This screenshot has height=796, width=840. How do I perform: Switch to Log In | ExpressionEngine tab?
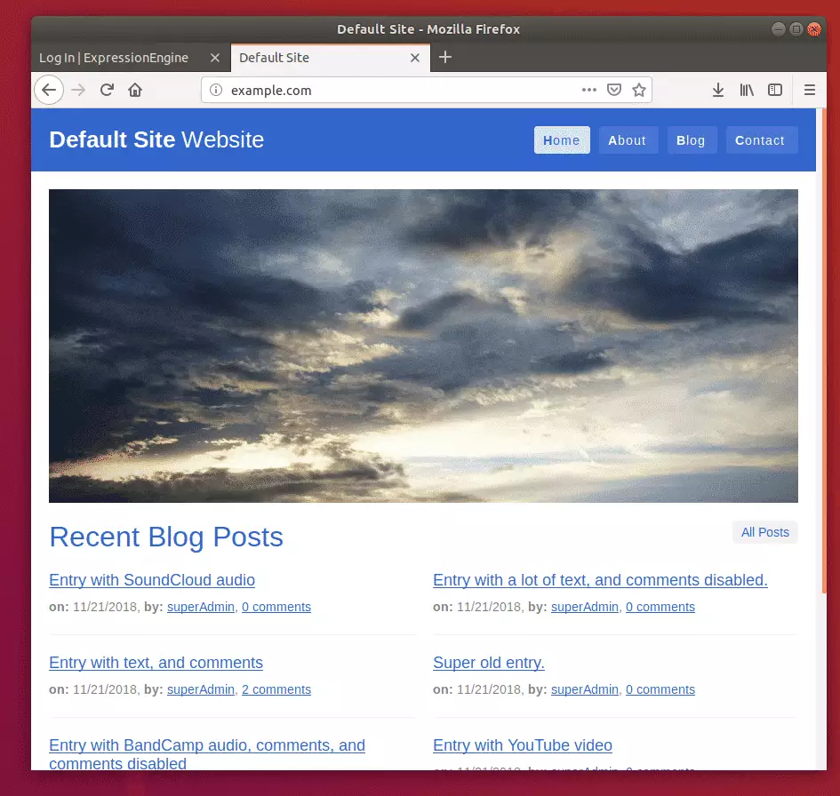pyautogui.click(x=114, y=58)
